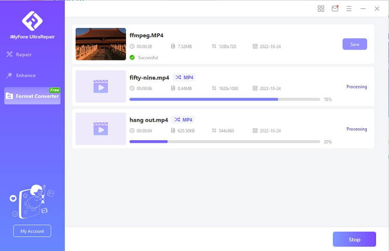
Task: Click the hang out.mp4 calendar icon
Action: [x=255, y=131]
